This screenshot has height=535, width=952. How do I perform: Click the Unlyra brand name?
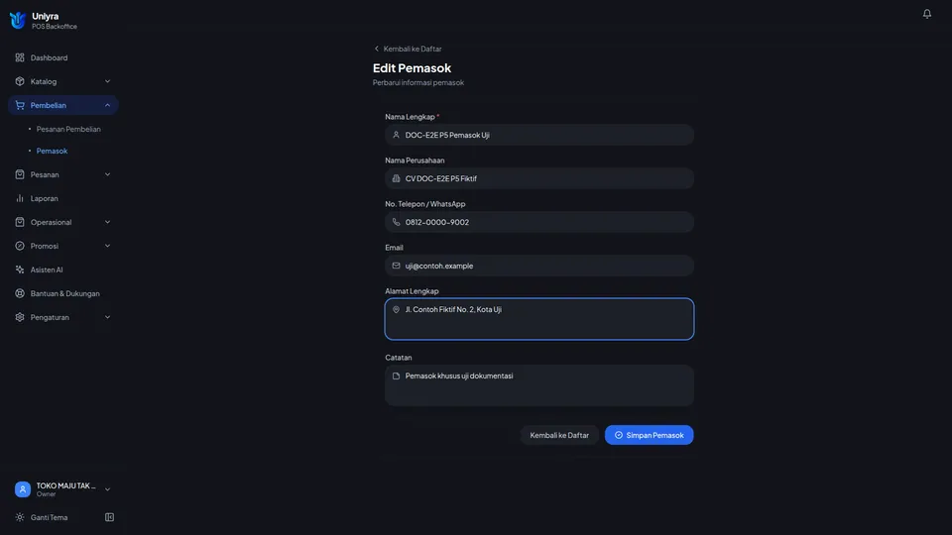click(x=46, y=17)
